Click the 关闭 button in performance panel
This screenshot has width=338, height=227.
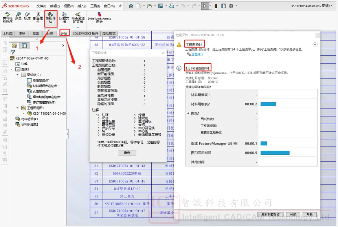tap(293, 214)
